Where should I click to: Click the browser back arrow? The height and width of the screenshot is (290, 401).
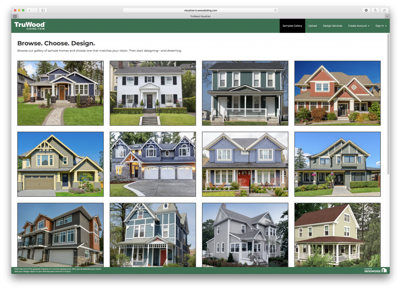[x=29, y=10]
